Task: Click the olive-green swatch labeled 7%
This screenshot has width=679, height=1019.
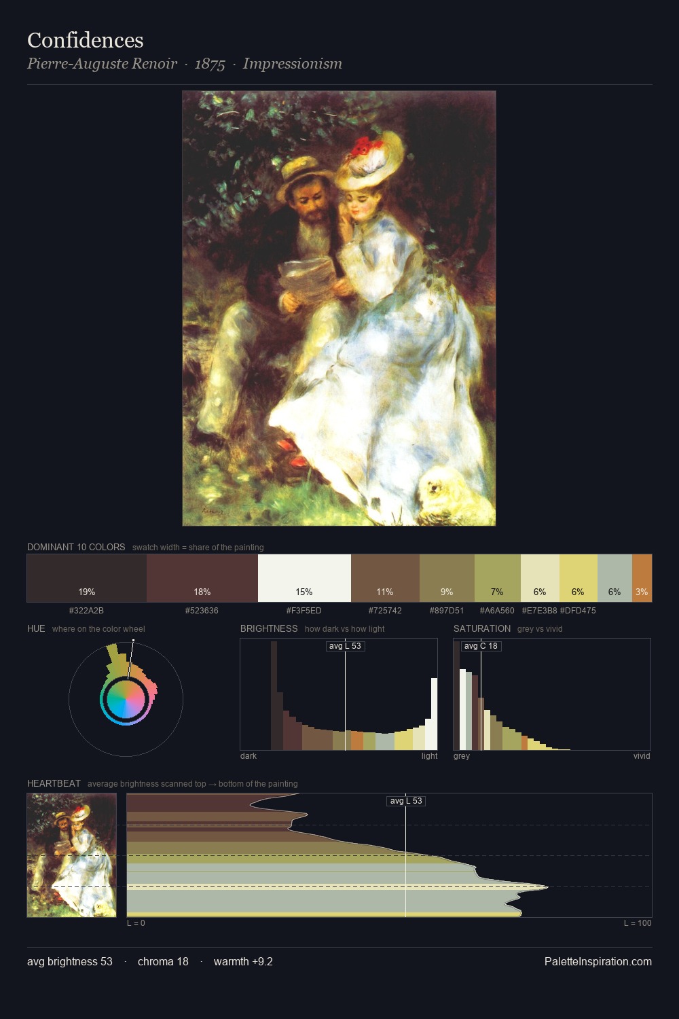Action: pos(498,578)
